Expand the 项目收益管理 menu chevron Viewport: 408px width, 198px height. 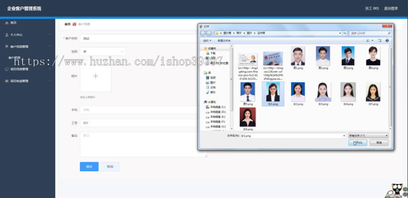point(50,81)
